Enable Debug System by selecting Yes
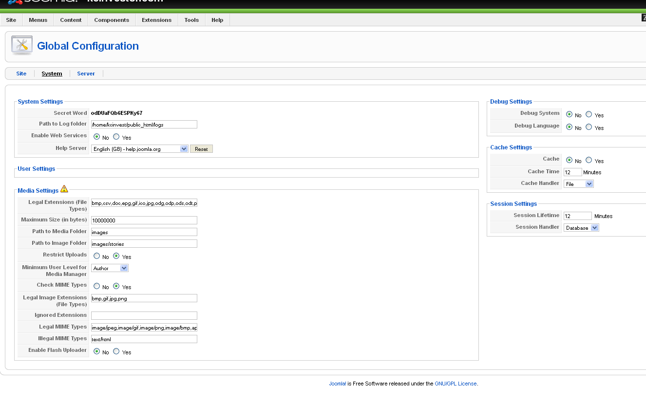 click(x=589, y=114)
